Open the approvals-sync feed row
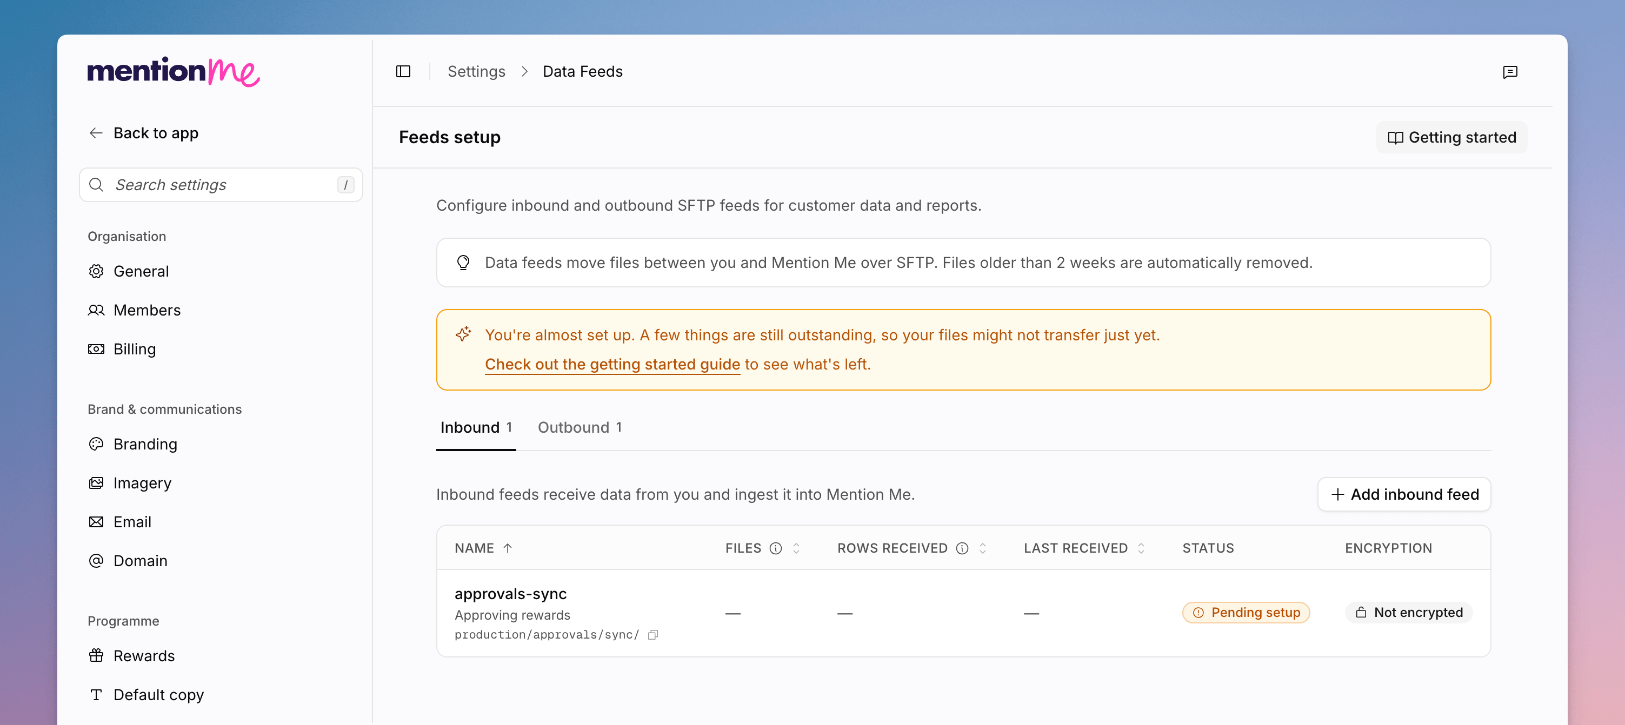1625x725 pixels. pyautogui.click(x=963, y=613)
